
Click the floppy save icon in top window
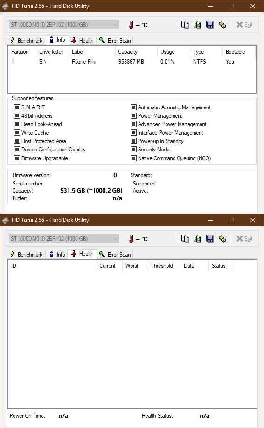click(x=209, y=25)
